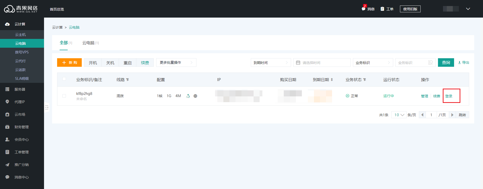Open the work order icon in header
The height and width of the screenshot is (189, 483).
click(x=382, y=9)
